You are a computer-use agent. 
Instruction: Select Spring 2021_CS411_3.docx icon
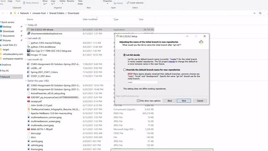[x=28, y=72]
